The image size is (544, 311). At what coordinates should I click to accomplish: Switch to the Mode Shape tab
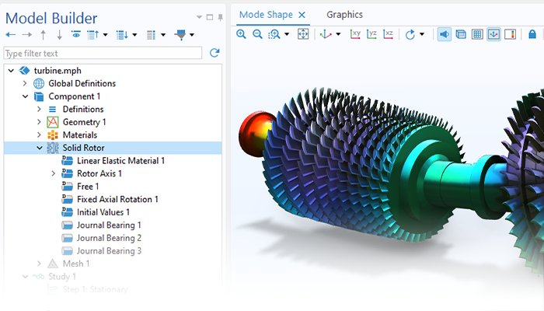[266, 15]
